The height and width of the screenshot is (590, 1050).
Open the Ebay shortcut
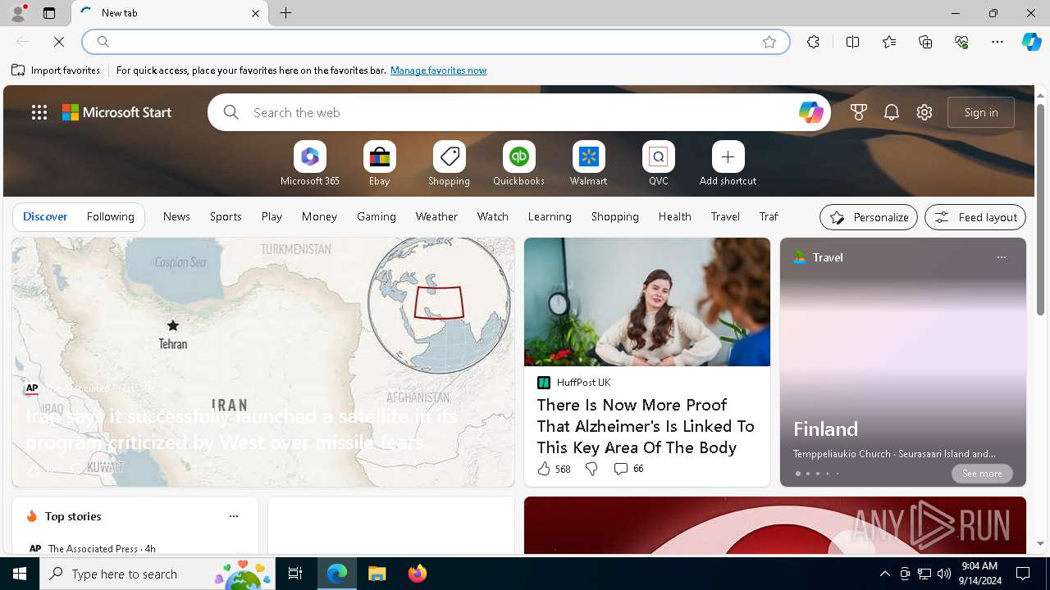point(379,164)
